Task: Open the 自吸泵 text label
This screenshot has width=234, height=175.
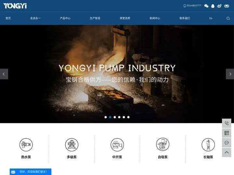Action: tap(163, 157)
